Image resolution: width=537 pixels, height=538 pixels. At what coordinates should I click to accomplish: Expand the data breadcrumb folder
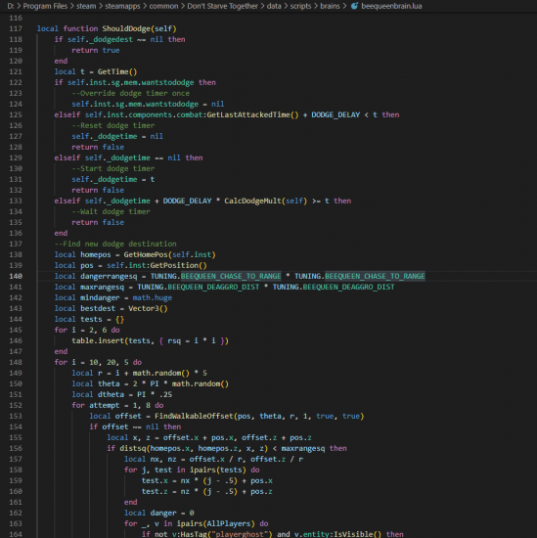click(274, 6)
